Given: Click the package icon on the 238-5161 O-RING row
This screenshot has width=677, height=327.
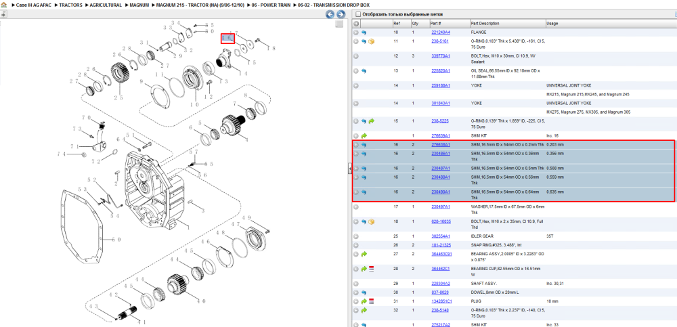Looking at the screenshot, I should coord(371,41).
